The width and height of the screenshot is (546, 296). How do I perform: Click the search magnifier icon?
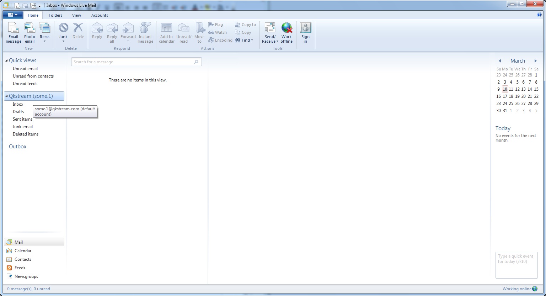196,62
